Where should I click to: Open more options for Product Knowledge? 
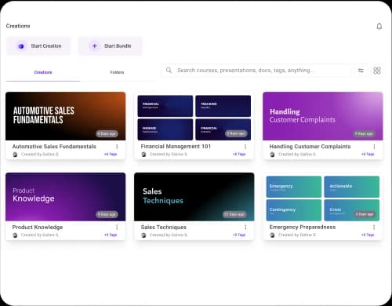point(117,228)
